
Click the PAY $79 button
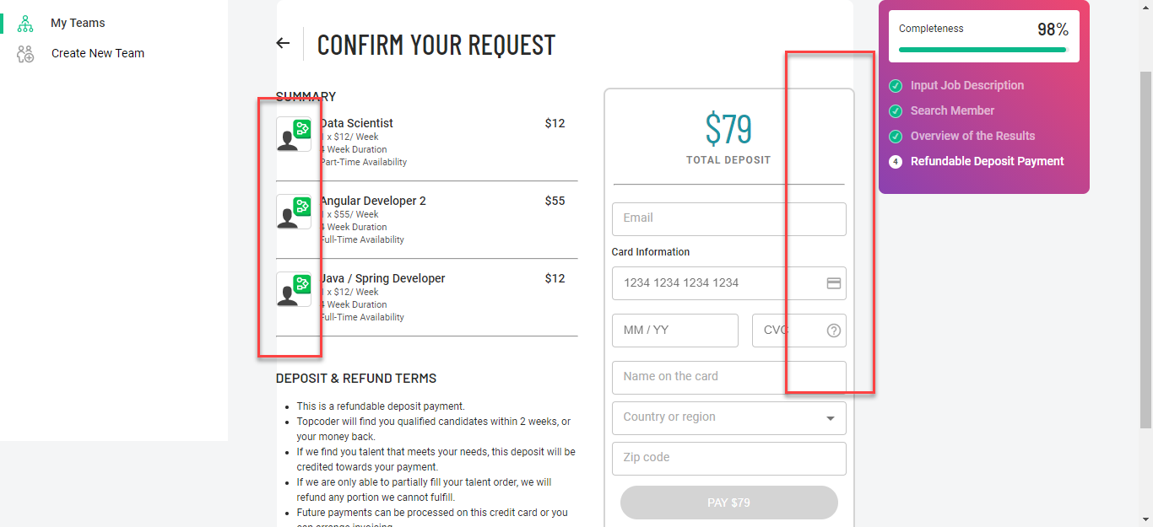[x=729, y=503]
